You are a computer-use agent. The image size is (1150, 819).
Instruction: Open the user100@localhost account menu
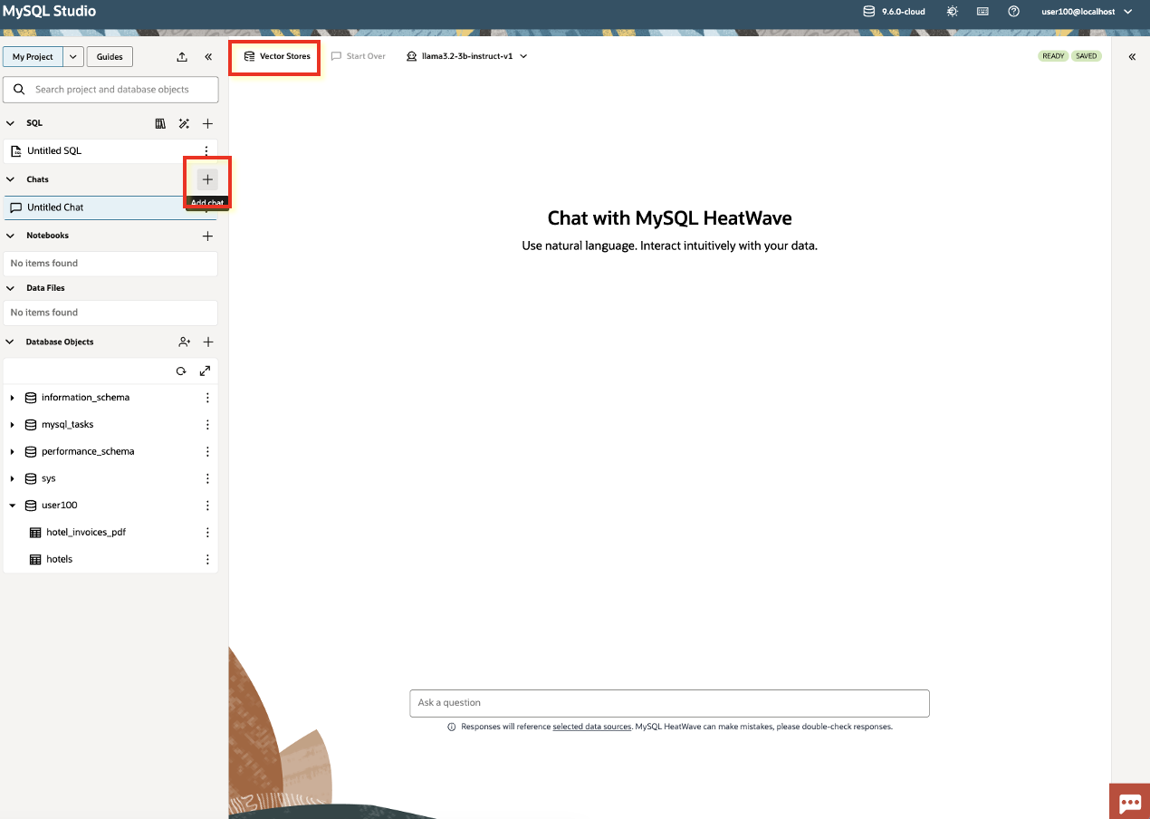point(1086,12)
